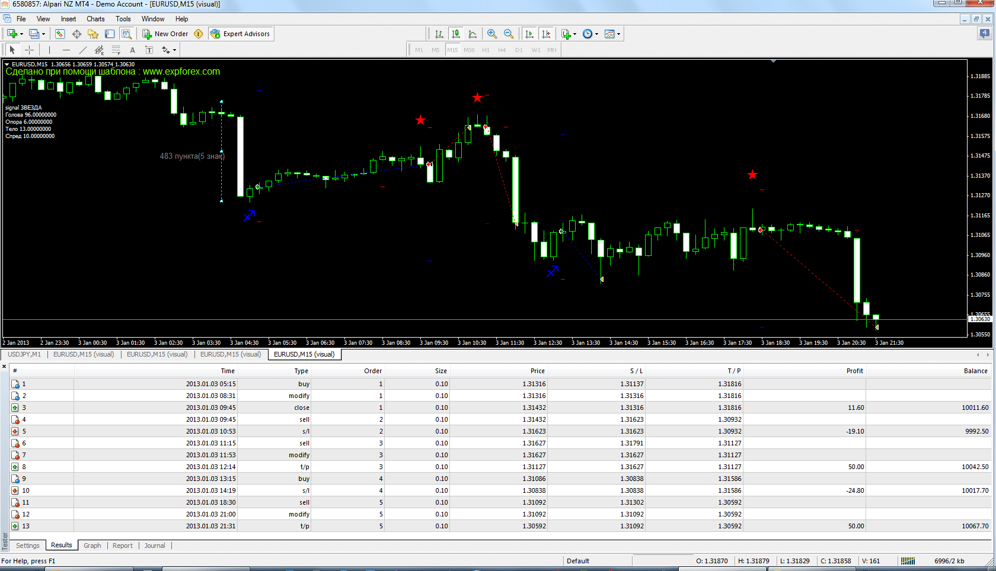Click the Default profile in status bar
Viewport: 996px width, 571px height.
click(578, 561)
